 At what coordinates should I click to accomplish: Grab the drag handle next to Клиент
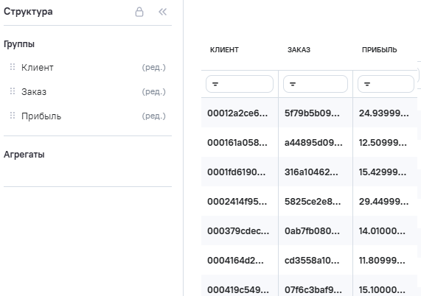tap(13, 67)
